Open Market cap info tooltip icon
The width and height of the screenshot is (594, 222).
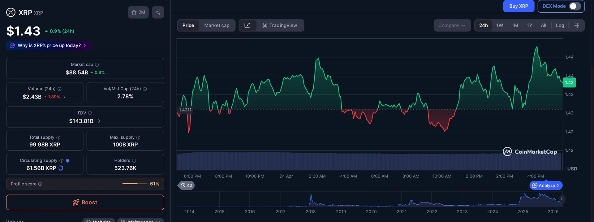97,65
